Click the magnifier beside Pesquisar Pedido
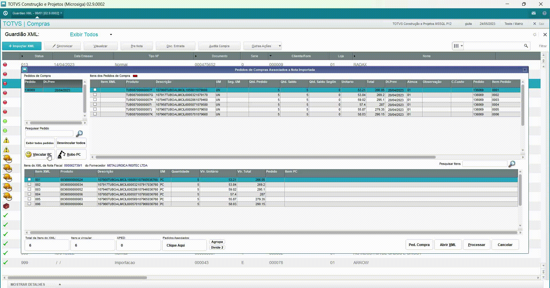This screenshot has width=550, height=288. [x=79, y=133]
